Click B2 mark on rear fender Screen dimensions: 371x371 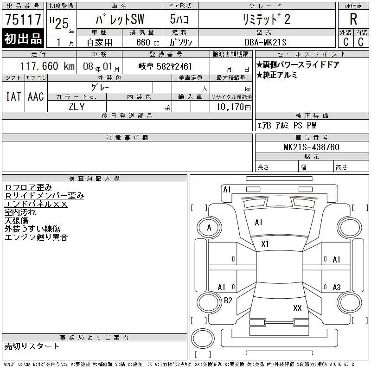click(228, 301)
